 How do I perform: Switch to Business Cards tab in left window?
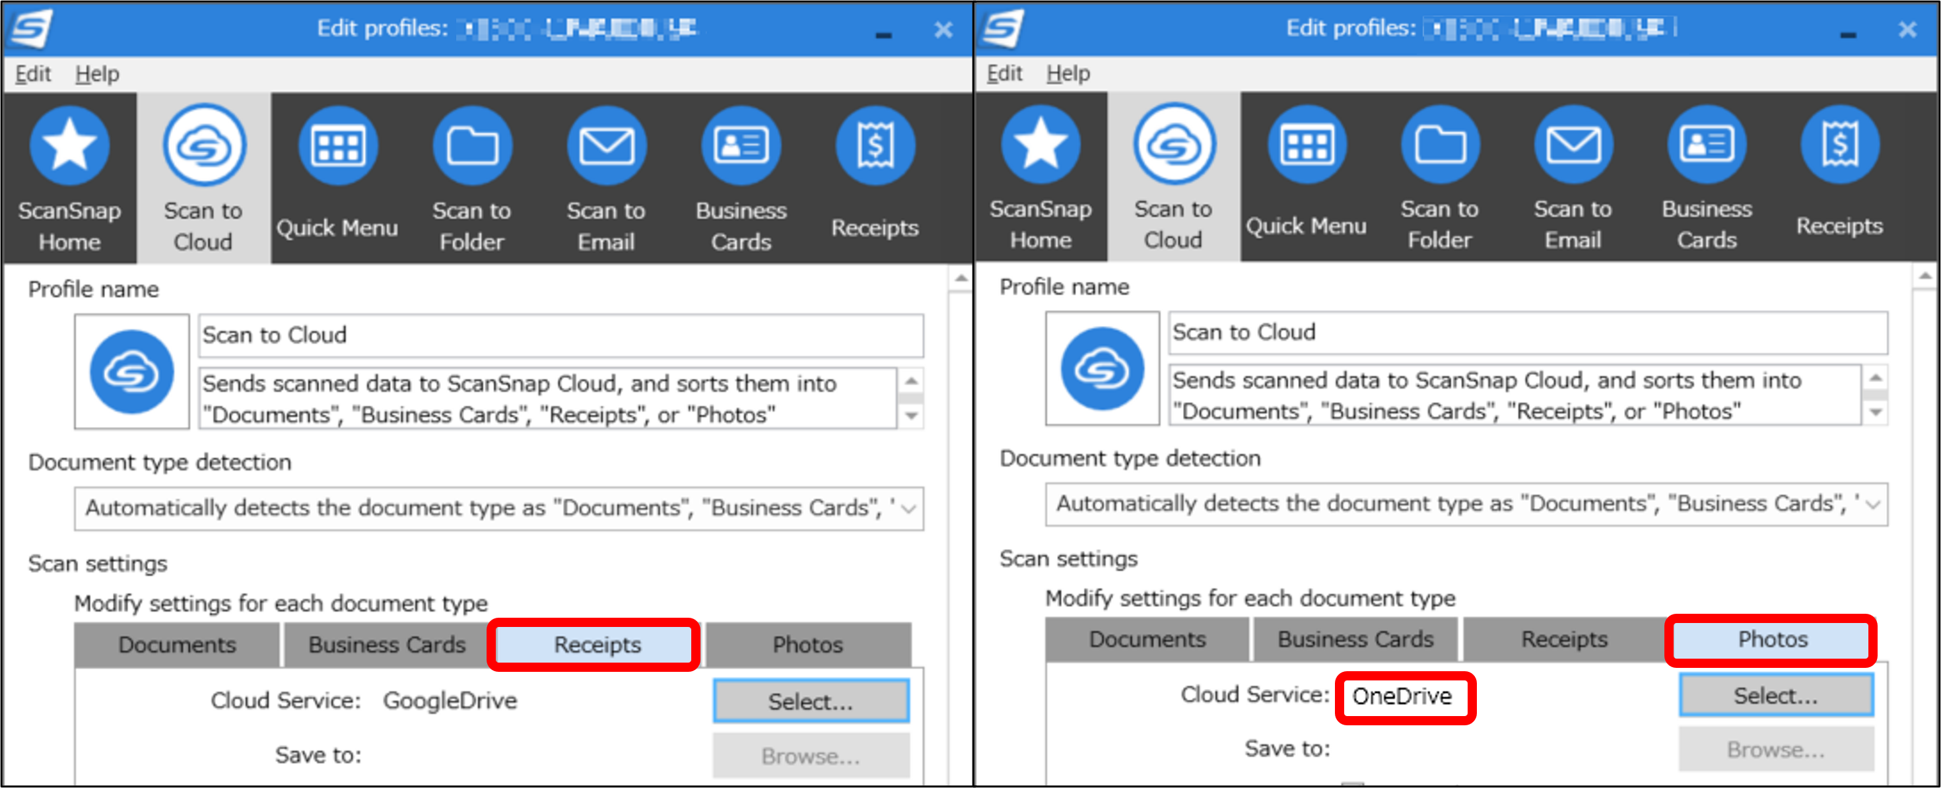click(386, 645)
